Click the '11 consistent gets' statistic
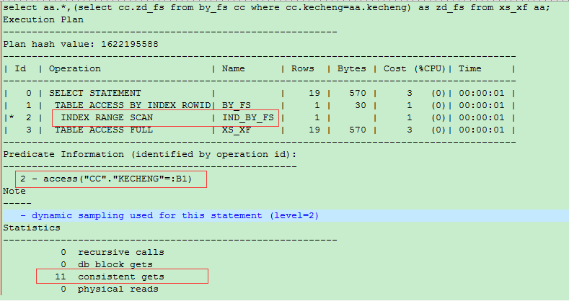The height and width of the screenshot is (301, 569). (110, 277)
